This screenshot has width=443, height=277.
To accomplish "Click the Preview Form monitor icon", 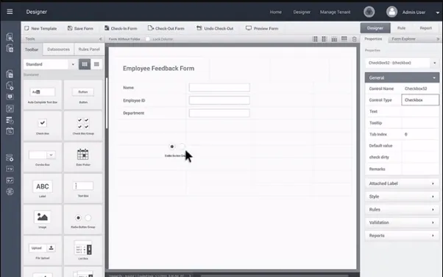I will pos(249,28).
